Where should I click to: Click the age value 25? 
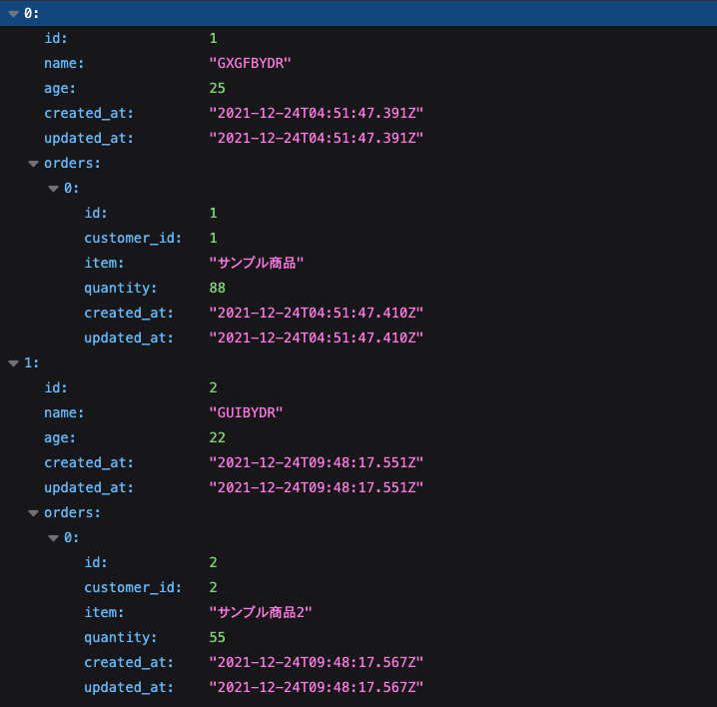click(x=217, y=88)
